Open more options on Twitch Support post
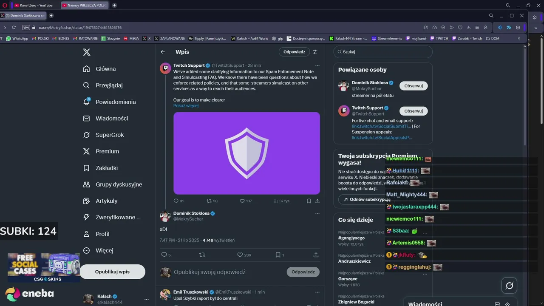The image size is (544, 306). click(x=317, y=65)
